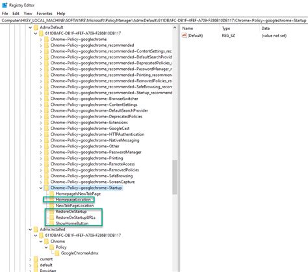This screenshot has height=272, width=308.
Task: Select folder icon of googlechrome~HTTPAuthentication
Action: [46, 134]
